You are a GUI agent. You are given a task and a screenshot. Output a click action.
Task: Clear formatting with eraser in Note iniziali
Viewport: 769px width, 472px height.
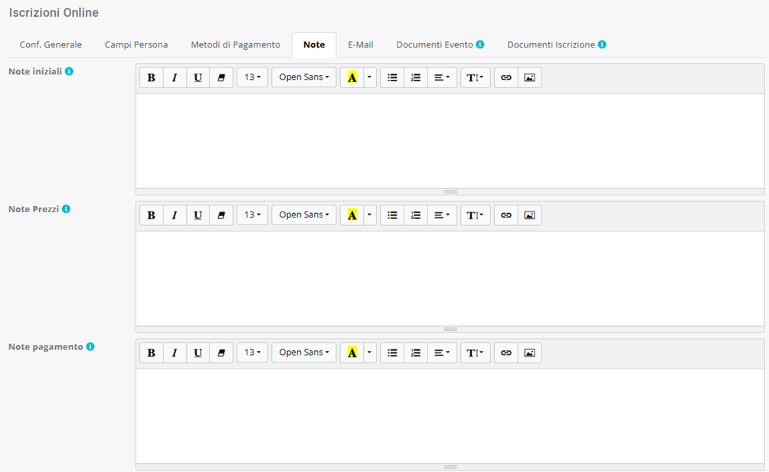pos(221,77)
